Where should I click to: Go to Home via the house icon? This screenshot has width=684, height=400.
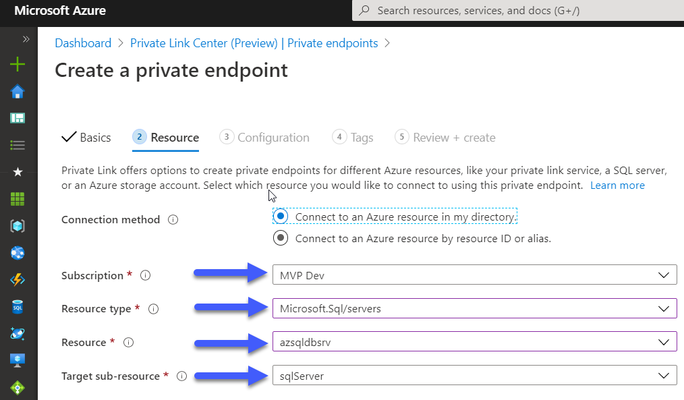click(18, 92)
